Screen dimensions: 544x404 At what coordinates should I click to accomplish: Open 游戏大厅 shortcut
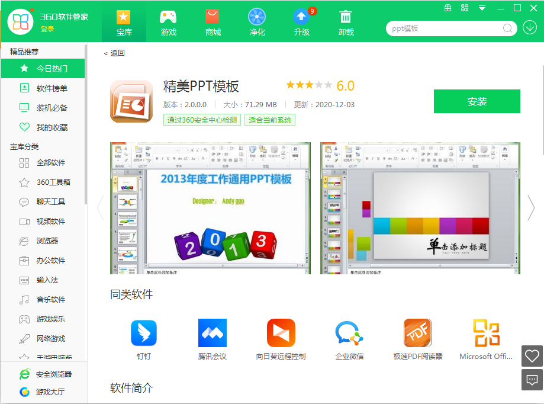click(41, 392)
